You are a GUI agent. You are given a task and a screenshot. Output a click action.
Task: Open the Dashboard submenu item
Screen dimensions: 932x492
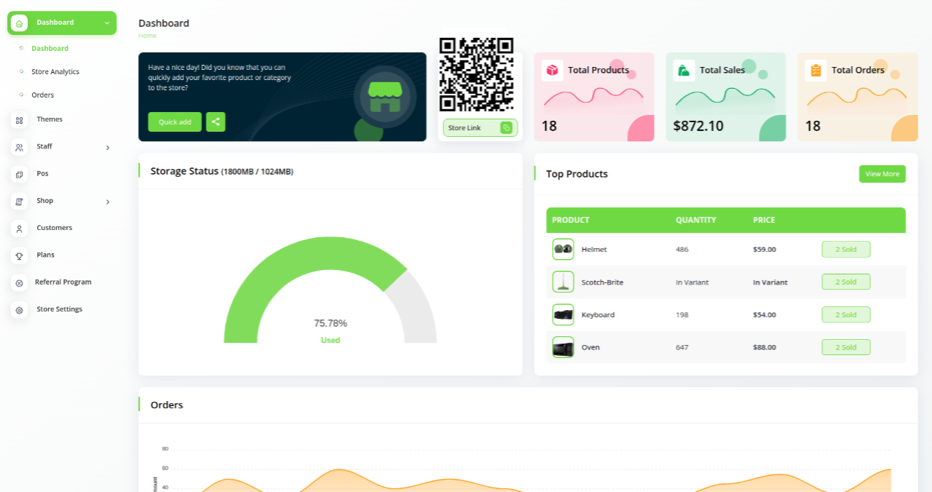click(50, 48)
